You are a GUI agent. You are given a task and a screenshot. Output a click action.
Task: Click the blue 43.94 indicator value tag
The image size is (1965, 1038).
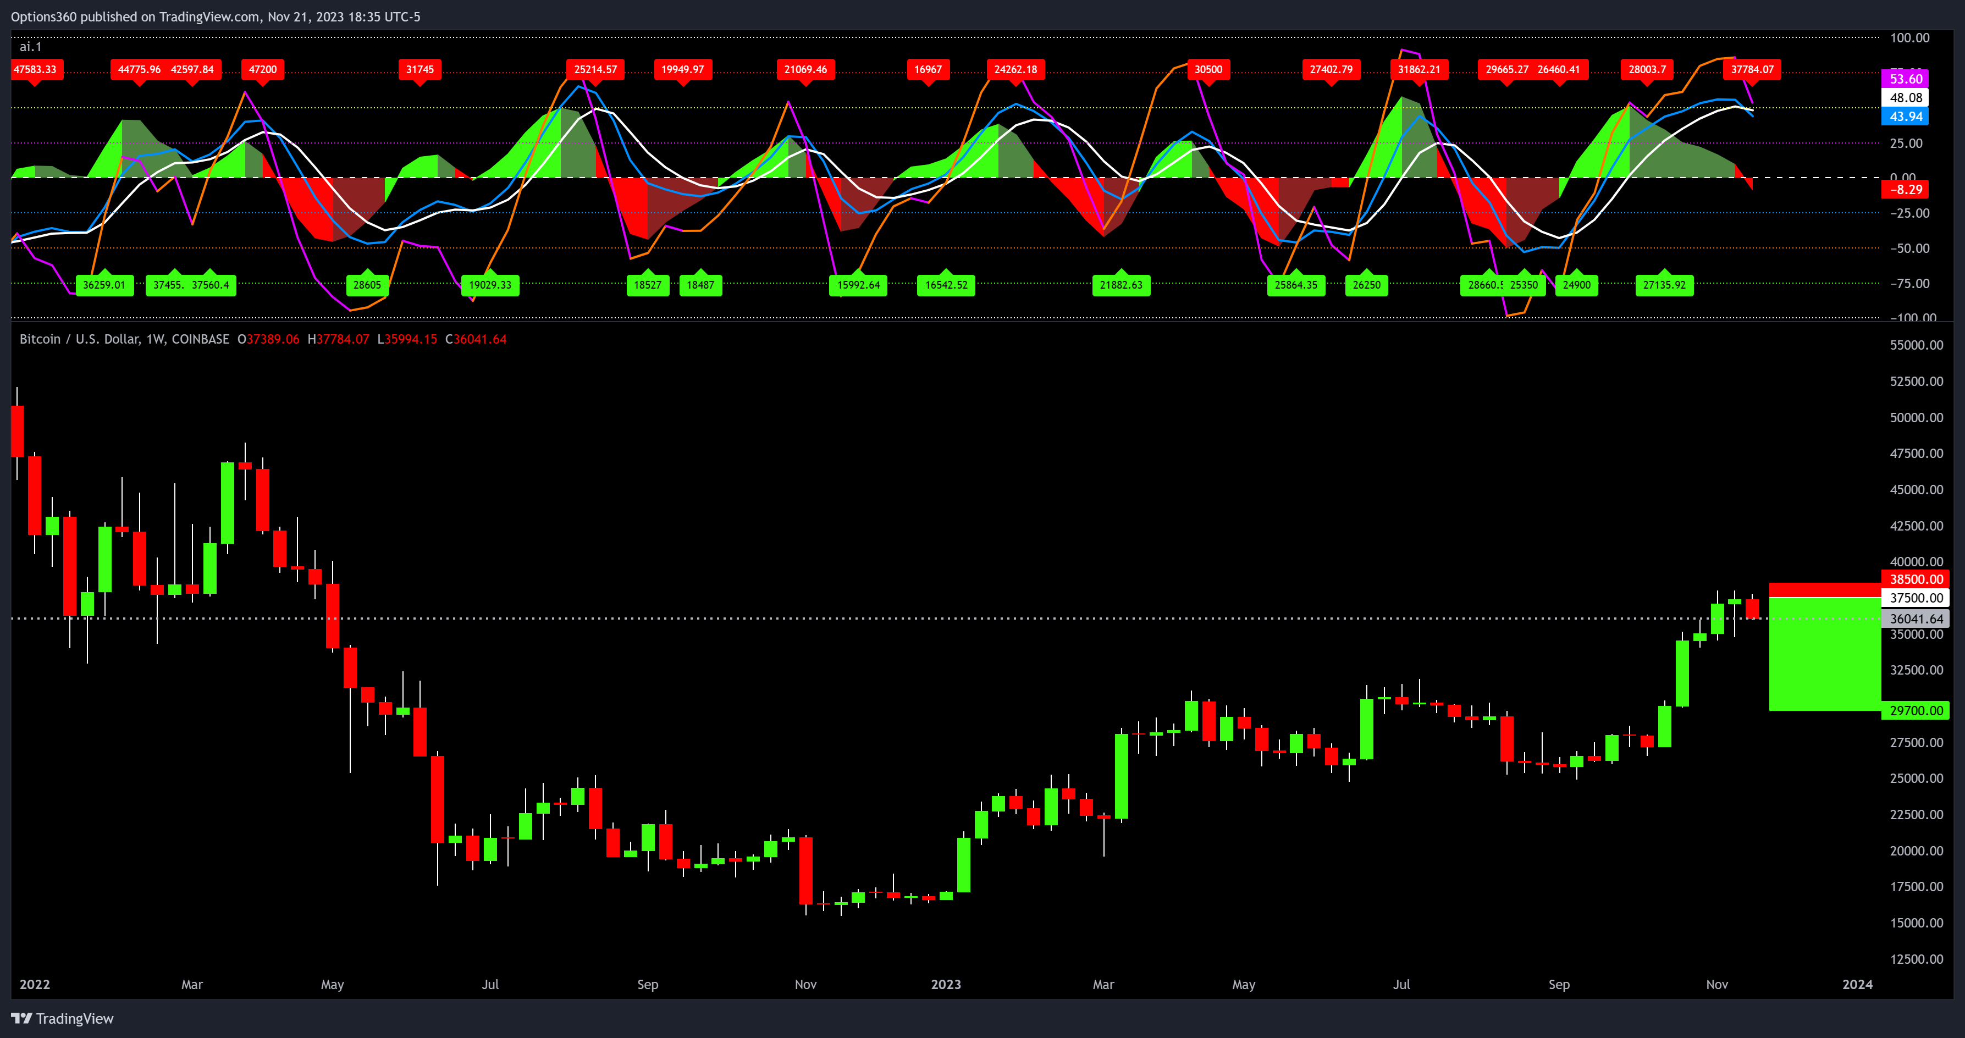[x=1905, y=117]
